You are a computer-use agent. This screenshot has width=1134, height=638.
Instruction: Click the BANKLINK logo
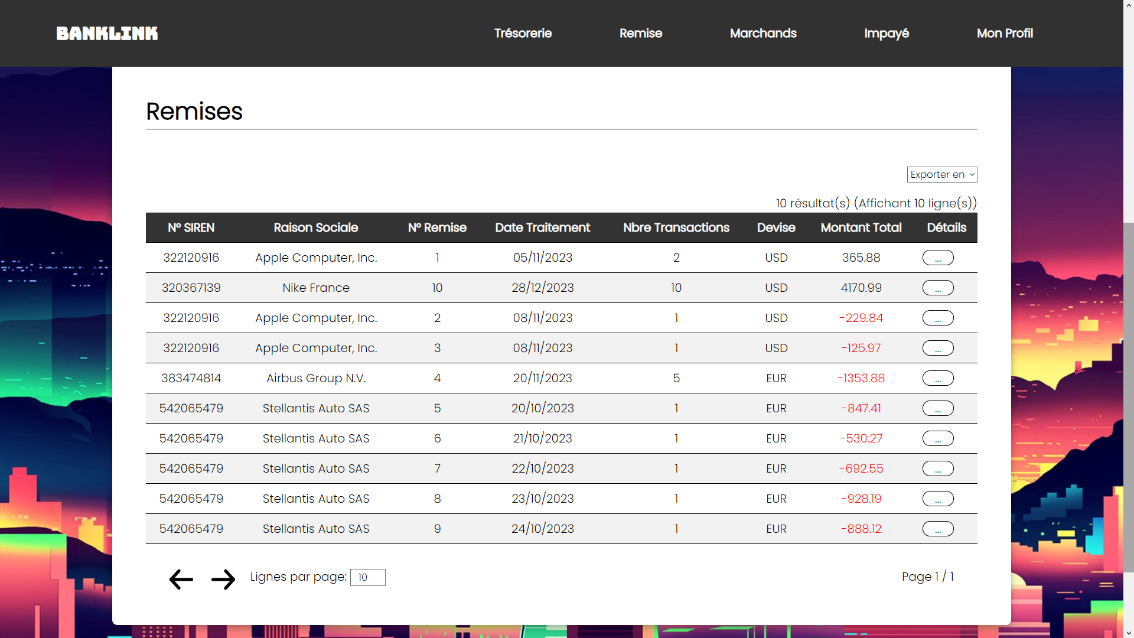107,34
